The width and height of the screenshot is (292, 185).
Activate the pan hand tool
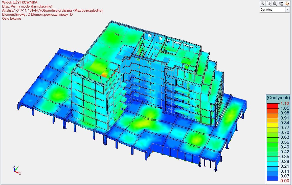coord(281,3)
